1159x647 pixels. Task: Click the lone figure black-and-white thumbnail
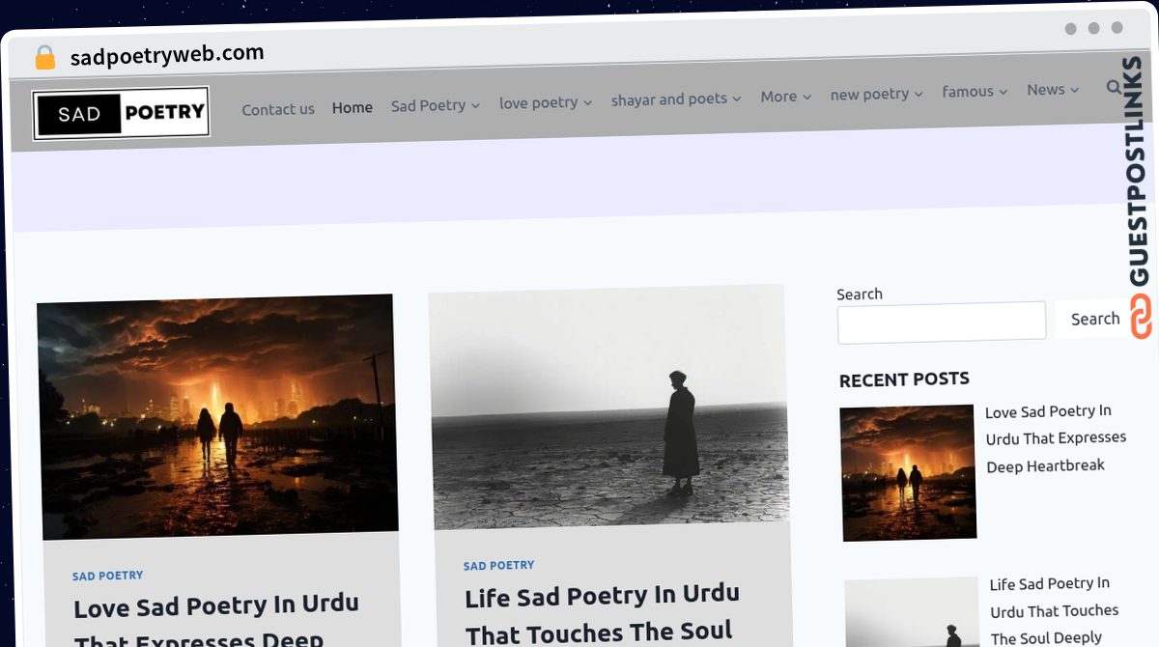coord(608,407)
